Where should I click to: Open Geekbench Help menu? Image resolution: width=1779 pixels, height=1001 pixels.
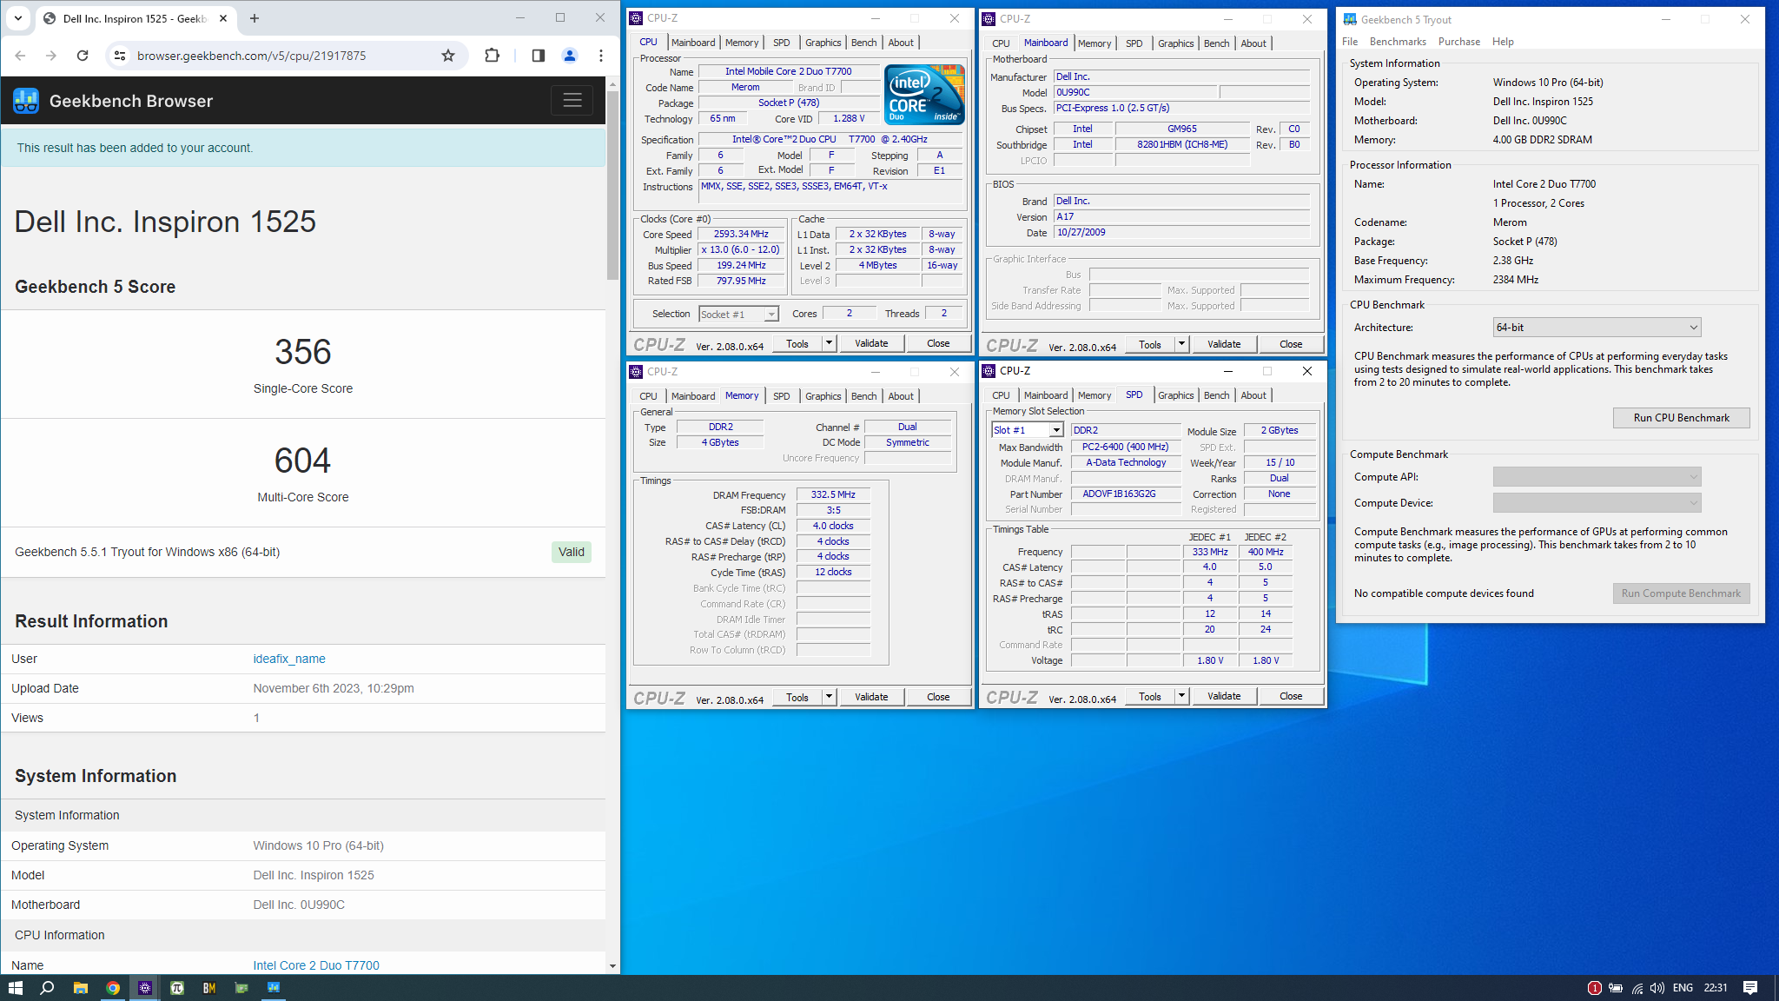(x=1503, y=42)
